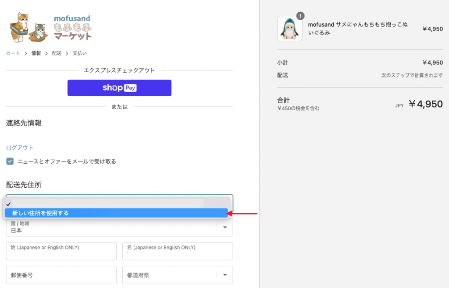Viewport: 449px width, 288px height.
Task: Click into the 郵便番号 postal code field
Action: pyautogui.click(x=61, y=275)
